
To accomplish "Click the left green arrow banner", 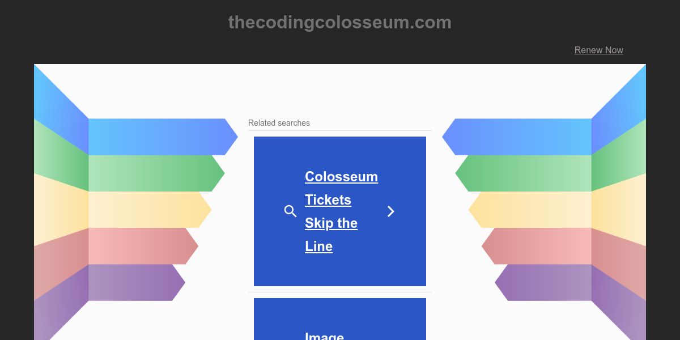I will coord(153,173).
